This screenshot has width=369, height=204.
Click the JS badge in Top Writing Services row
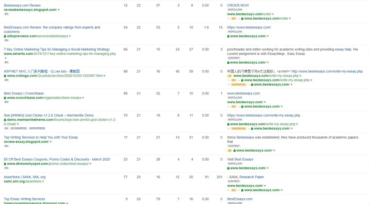tap(229, 151)
